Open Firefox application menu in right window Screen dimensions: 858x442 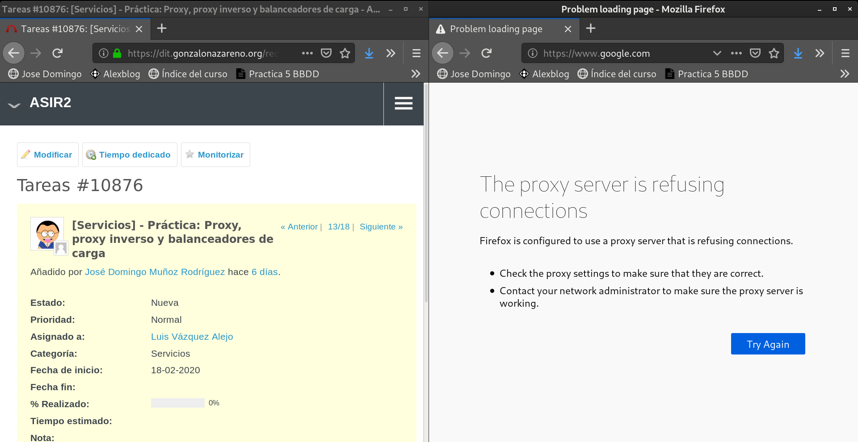[x=845, y=53]
